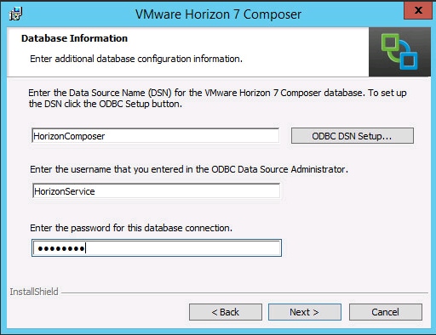Open the ODBC DSN Setup dialog

pos(353,136)
